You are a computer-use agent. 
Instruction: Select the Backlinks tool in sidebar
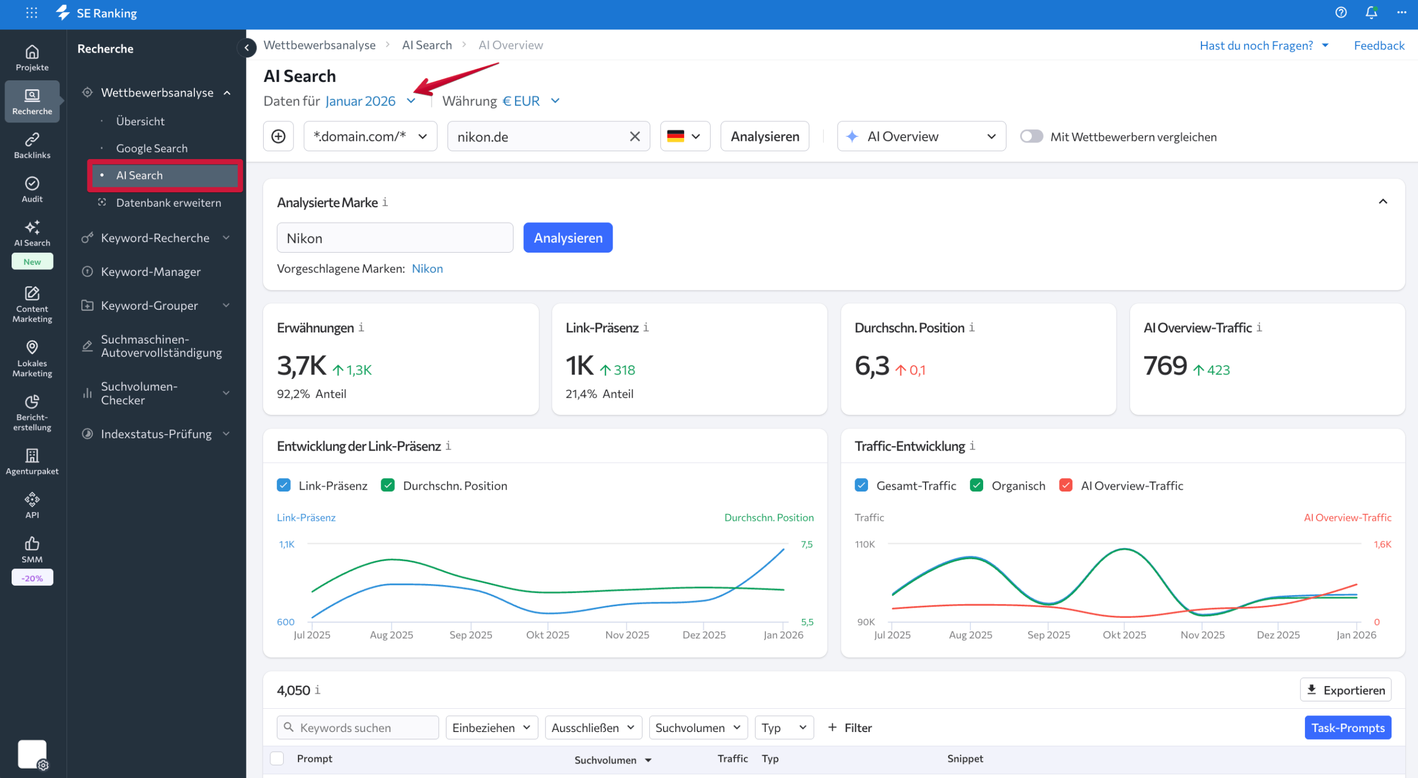[32, 145]
